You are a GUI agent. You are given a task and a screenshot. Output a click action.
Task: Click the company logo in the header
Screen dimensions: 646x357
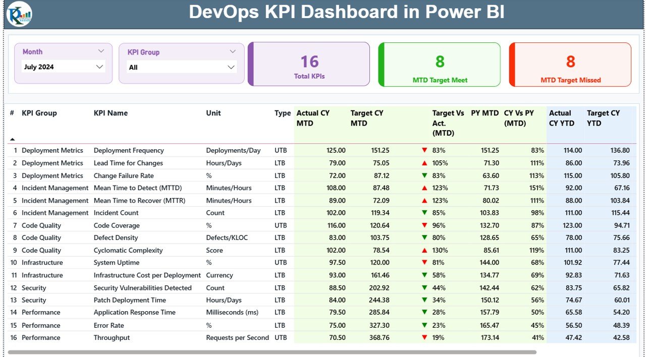tap(19, 14)
